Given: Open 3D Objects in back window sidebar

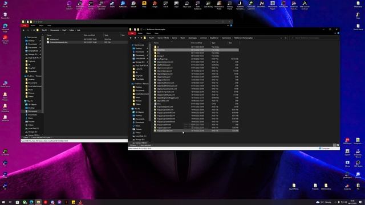Looking at the screenshot, I should [33, 105].
